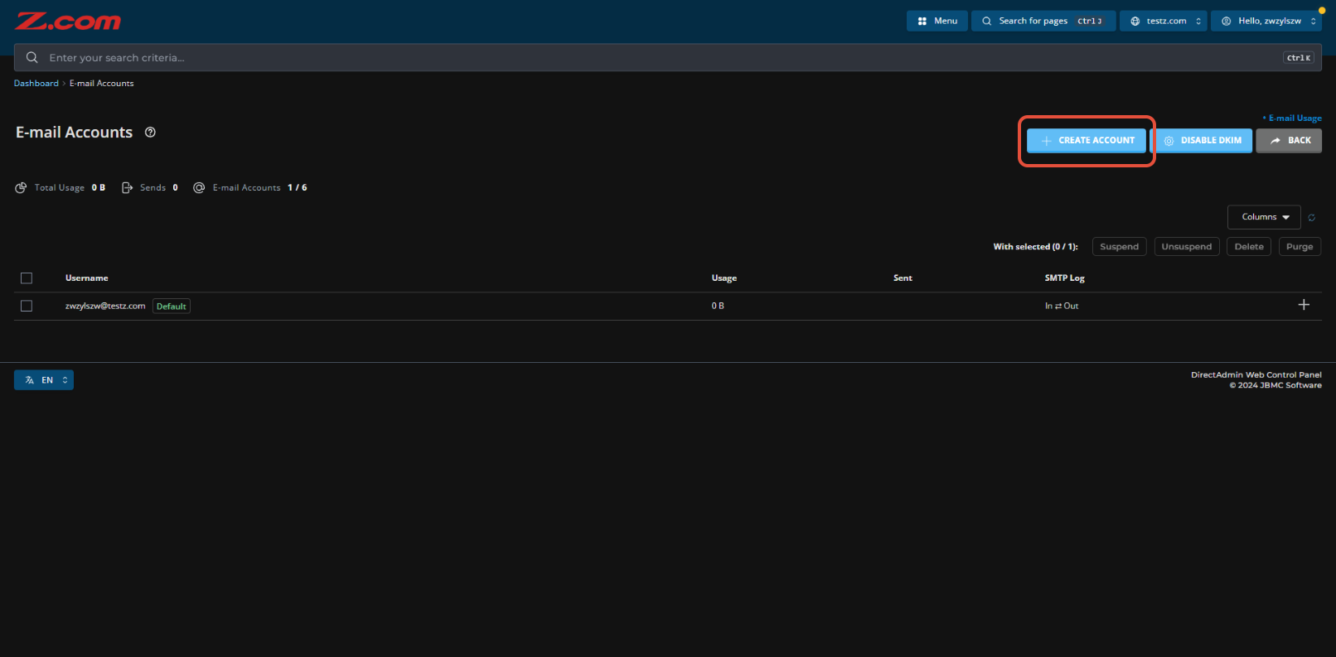
Task: Click the Suspend button
Action: (x=1120, y=247)
